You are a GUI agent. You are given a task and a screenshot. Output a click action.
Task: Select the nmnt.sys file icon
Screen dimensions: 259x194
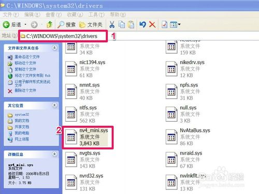pyautogui.click(x=71, y=92)
